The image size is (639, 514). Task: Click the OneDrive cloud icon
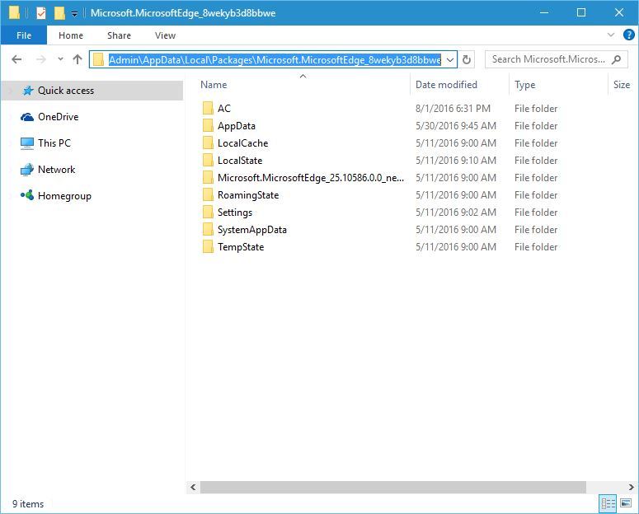point(27,117)
